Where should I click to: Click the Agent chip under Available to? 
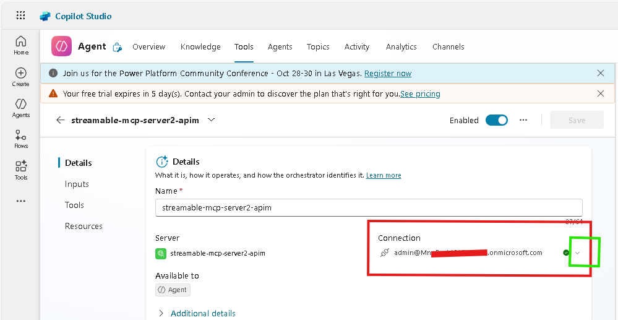(173, 290)
